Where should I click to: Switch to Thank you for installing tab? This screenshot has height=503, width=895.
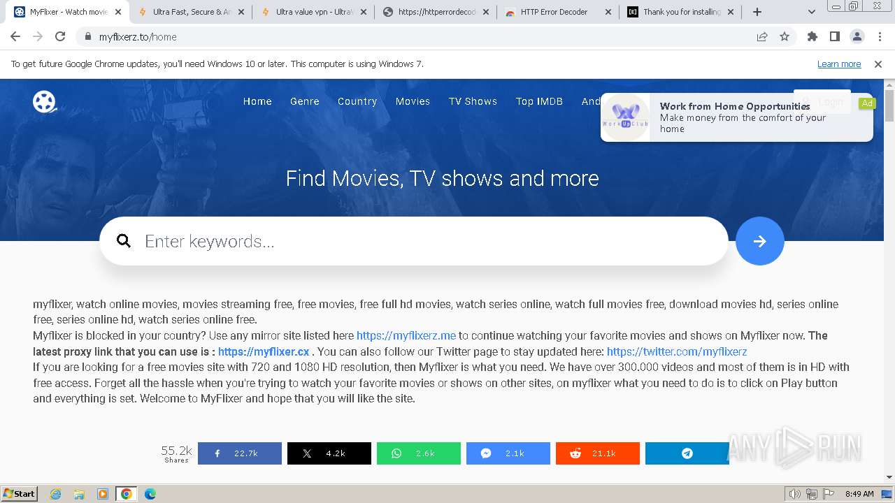tap(681, 12)
